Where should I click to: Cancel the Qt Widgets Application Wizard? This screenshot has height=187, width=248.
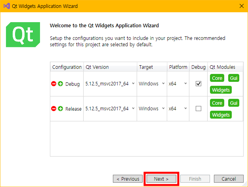[229, 179]
